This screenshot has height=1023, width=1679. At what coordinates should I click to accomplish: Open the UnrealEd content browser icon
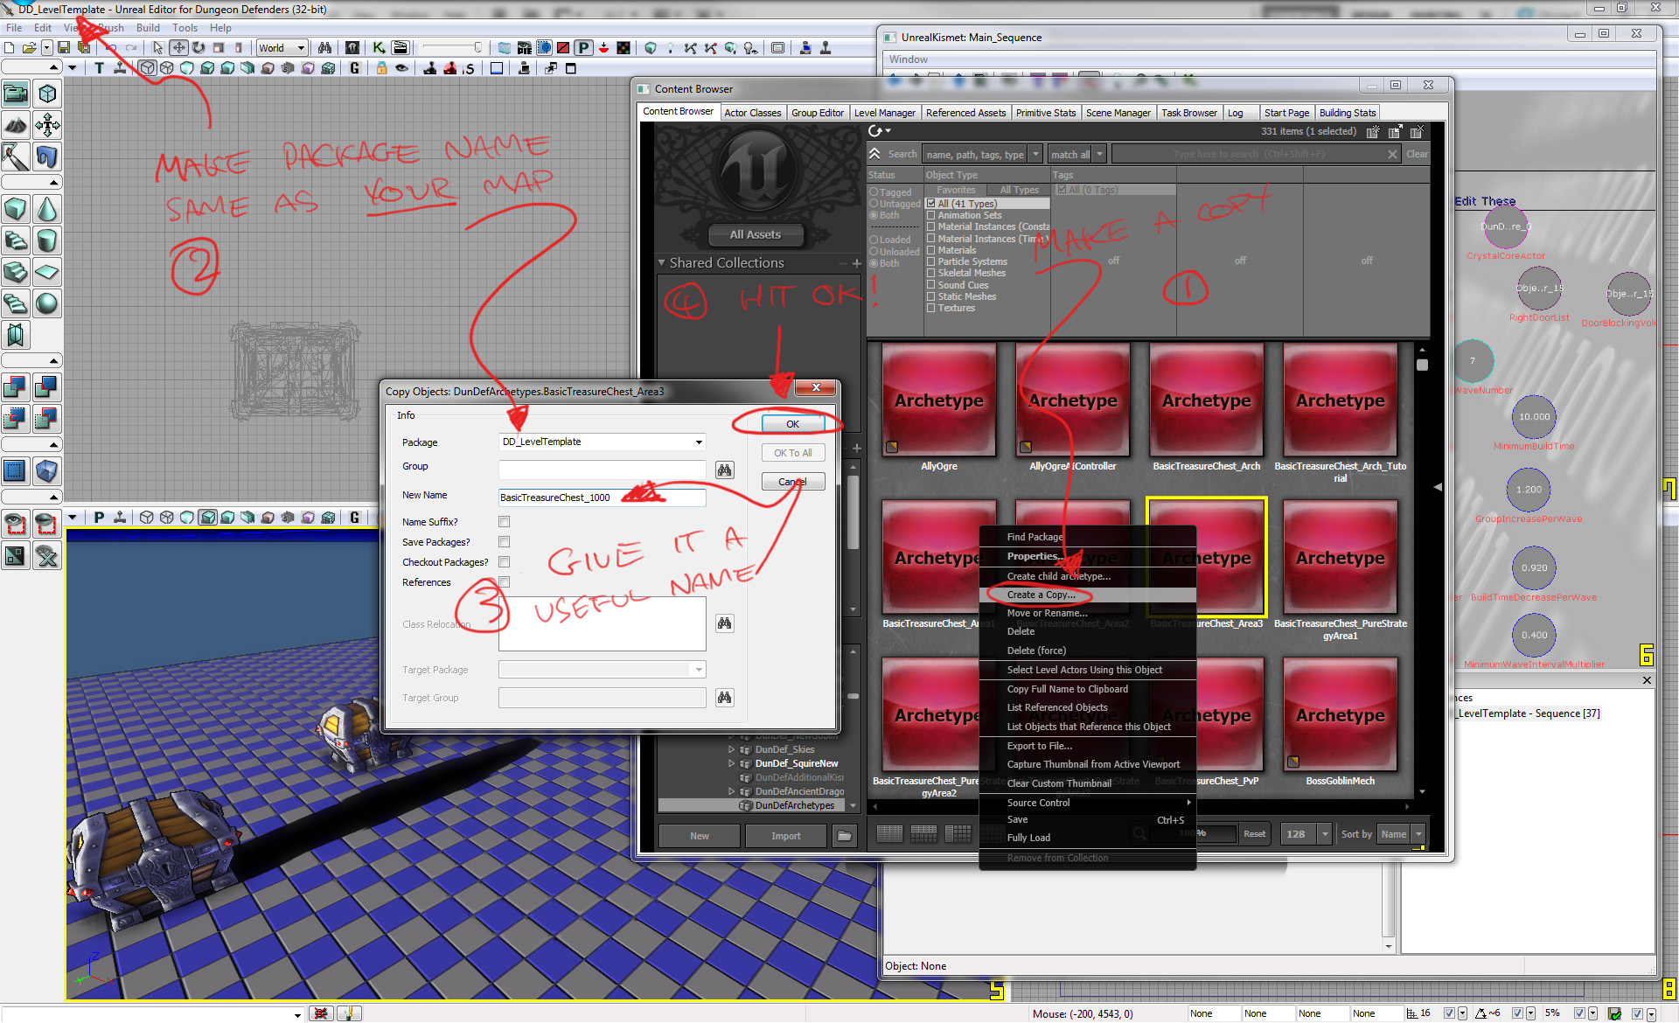(x=352, y=48)
